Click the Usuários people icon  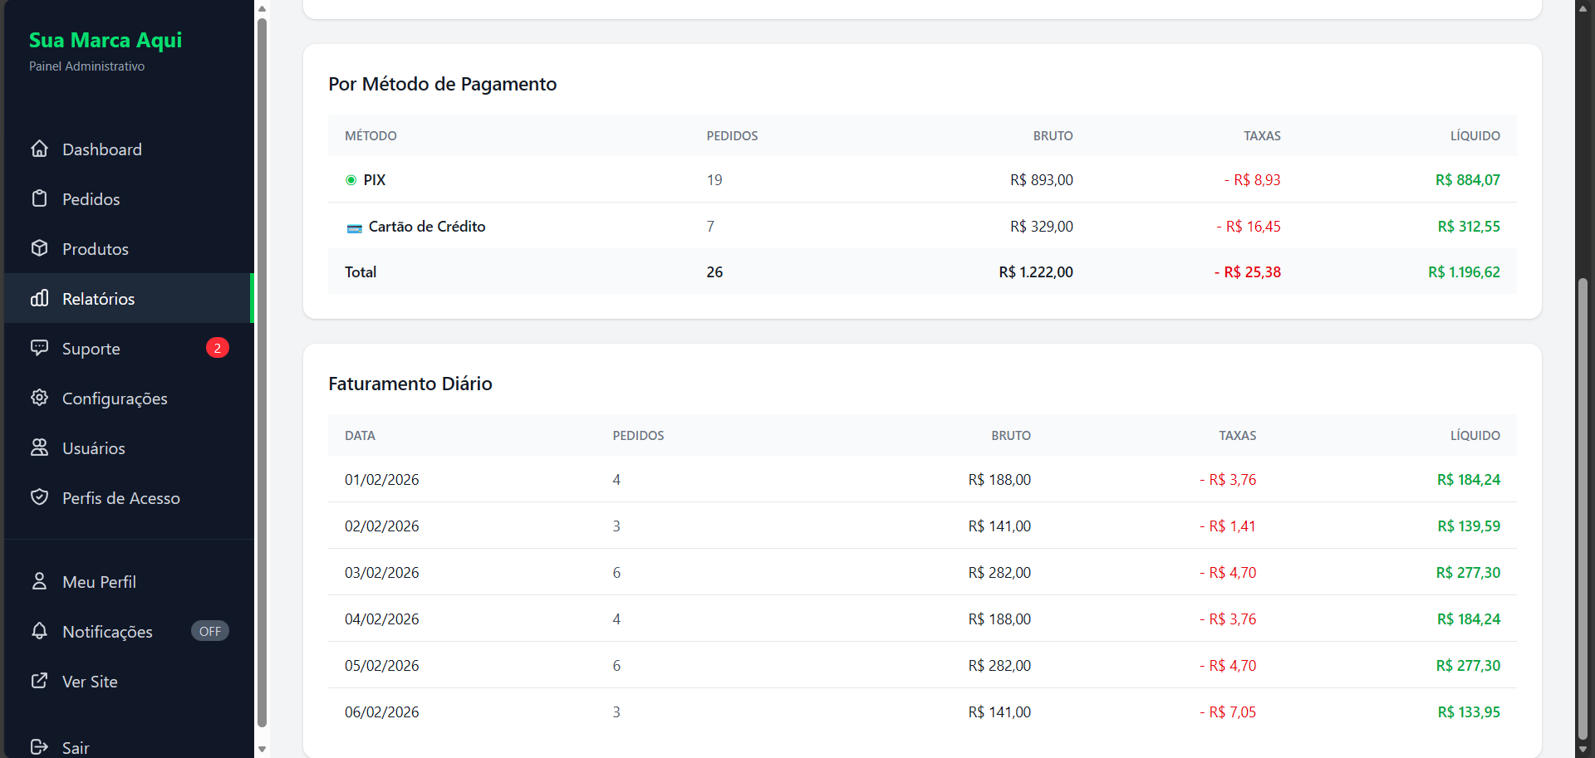pos(39,447)
